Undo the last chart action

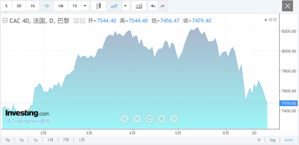[x=153, y=6]
